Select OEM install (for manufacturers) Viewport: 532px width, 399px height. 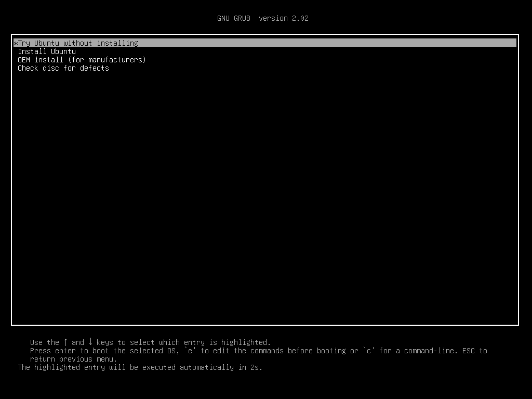(x=82, y=60)
